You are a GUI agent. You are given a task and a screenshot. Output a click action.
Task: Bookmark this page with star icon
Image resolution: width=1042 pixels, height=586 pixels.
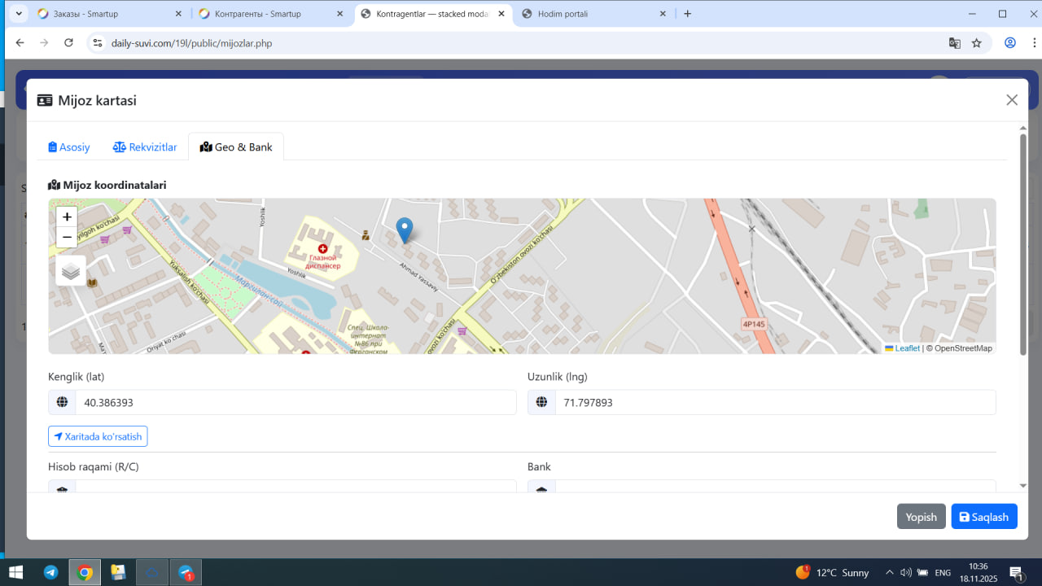(977, 43)
